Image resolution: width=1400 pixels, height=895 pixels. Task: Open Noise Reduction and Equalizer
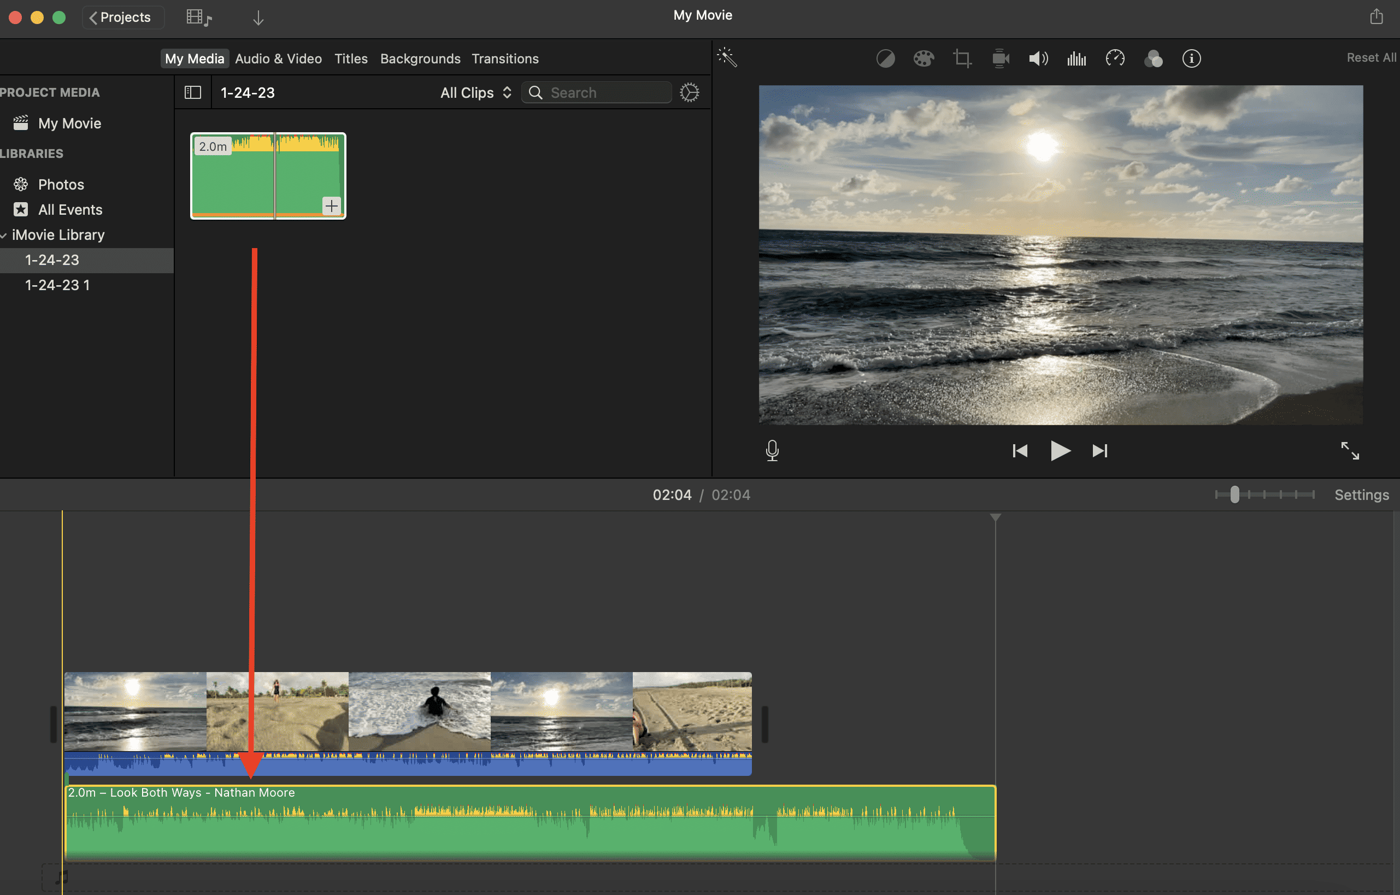point(1077,58)
